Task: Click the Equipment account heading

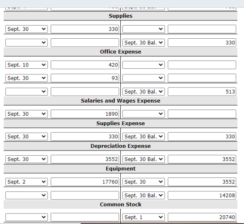Action: (x=121, y=169)
